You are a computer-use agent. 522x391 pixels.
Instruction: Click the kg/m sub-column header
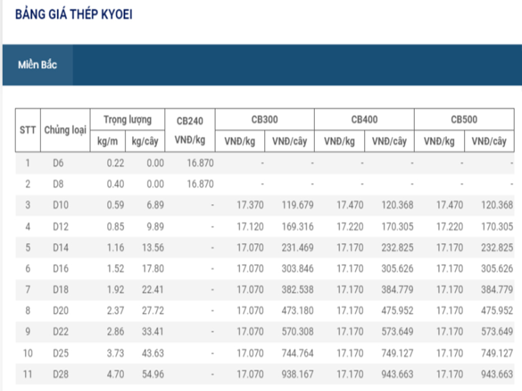(x=108, y=141)
